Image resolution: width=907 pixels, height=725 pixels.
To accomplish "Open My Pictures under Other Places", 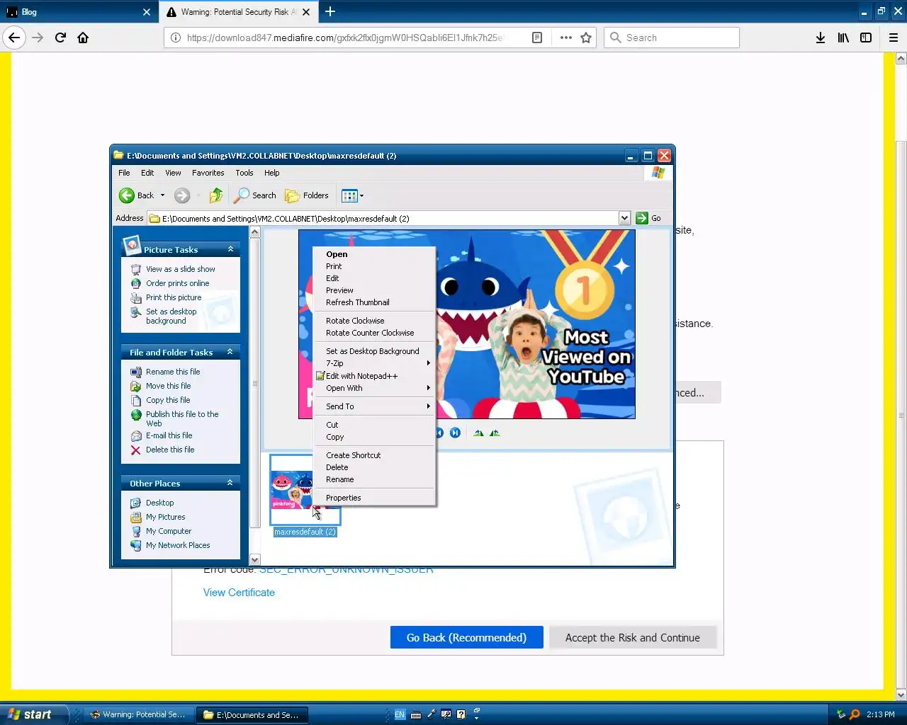I will coord(165,517).
